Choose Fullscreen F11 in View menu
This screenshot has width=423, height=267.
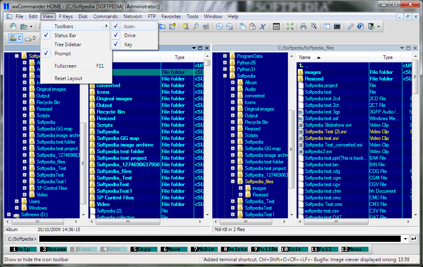pos(76,66)
